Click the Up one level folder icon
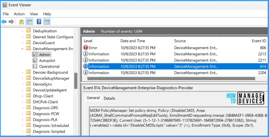This screenshot has height=137, width=269. point(21,22)
